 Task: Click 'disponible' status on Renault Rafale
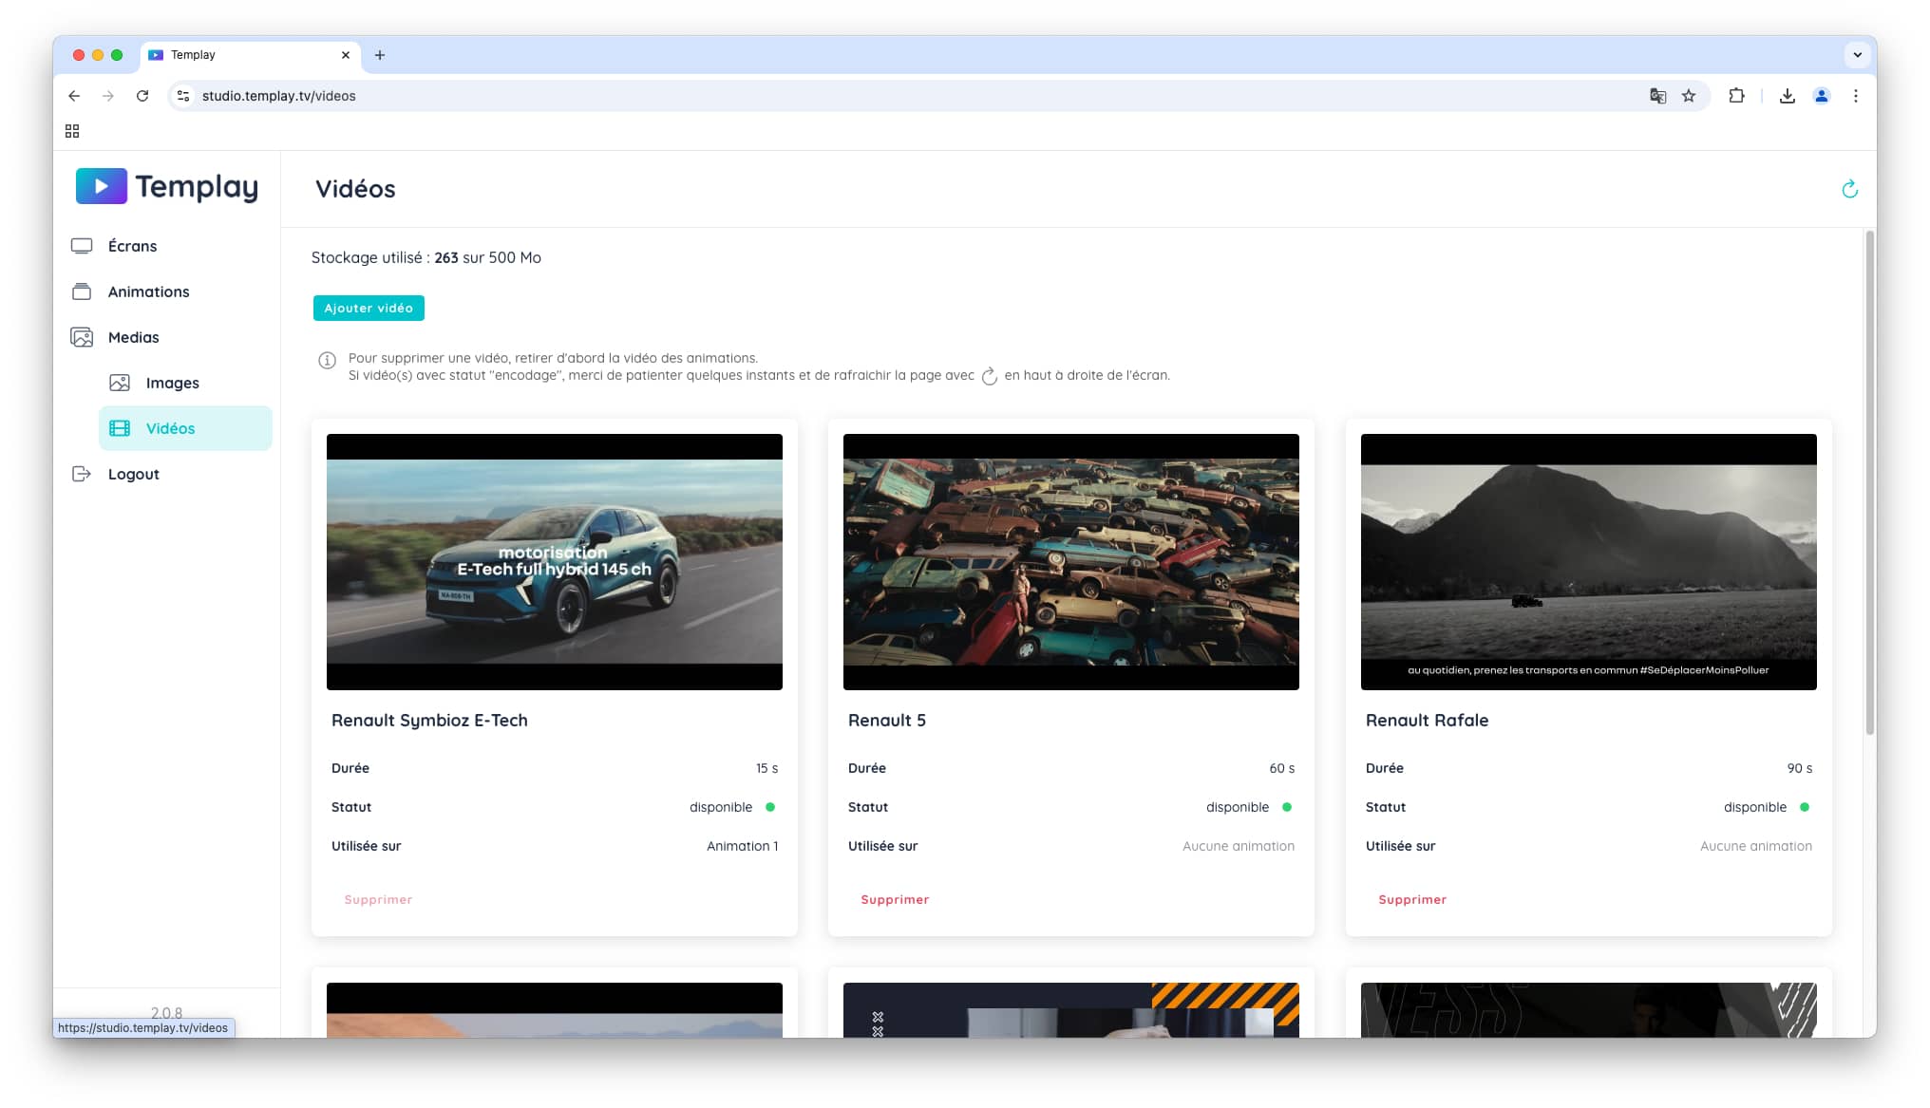click(1755, 807)
